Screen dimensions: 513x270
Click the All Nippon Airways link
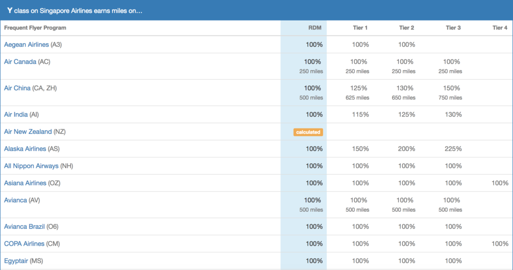31,166
